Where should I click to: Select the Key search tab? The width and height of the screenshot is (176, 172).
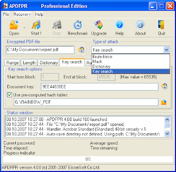pos(72,62)
